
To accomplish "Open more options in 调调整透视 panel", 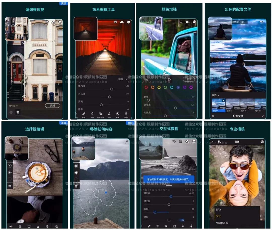I will point(60,22).
